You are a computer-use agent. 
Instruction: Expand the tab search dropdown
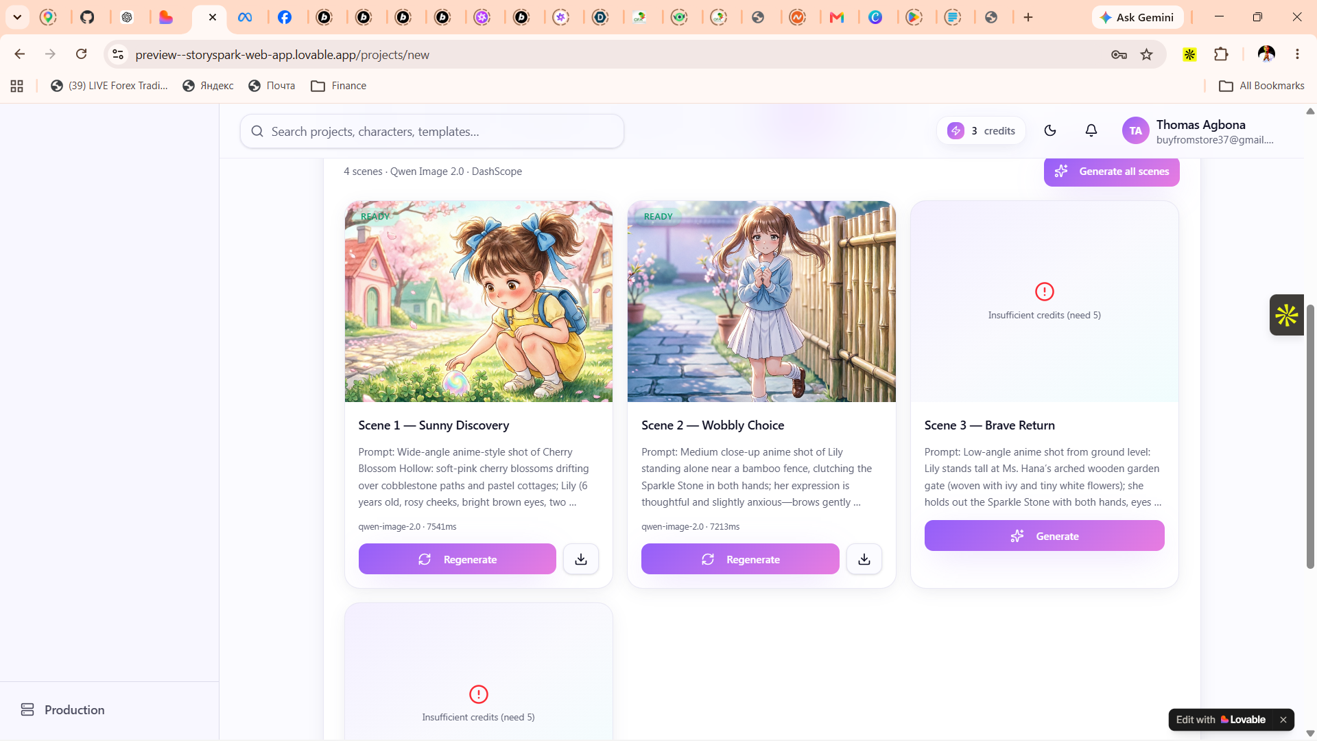17,17
